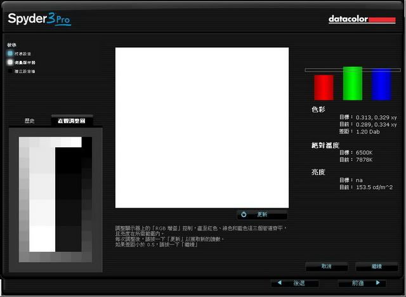
Task: Click the grayscale visual adjustment chart
Action: (55, 200)
